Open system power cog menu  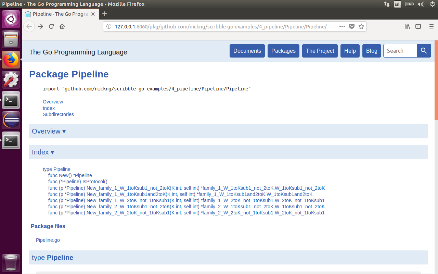[x=432, y=4]
